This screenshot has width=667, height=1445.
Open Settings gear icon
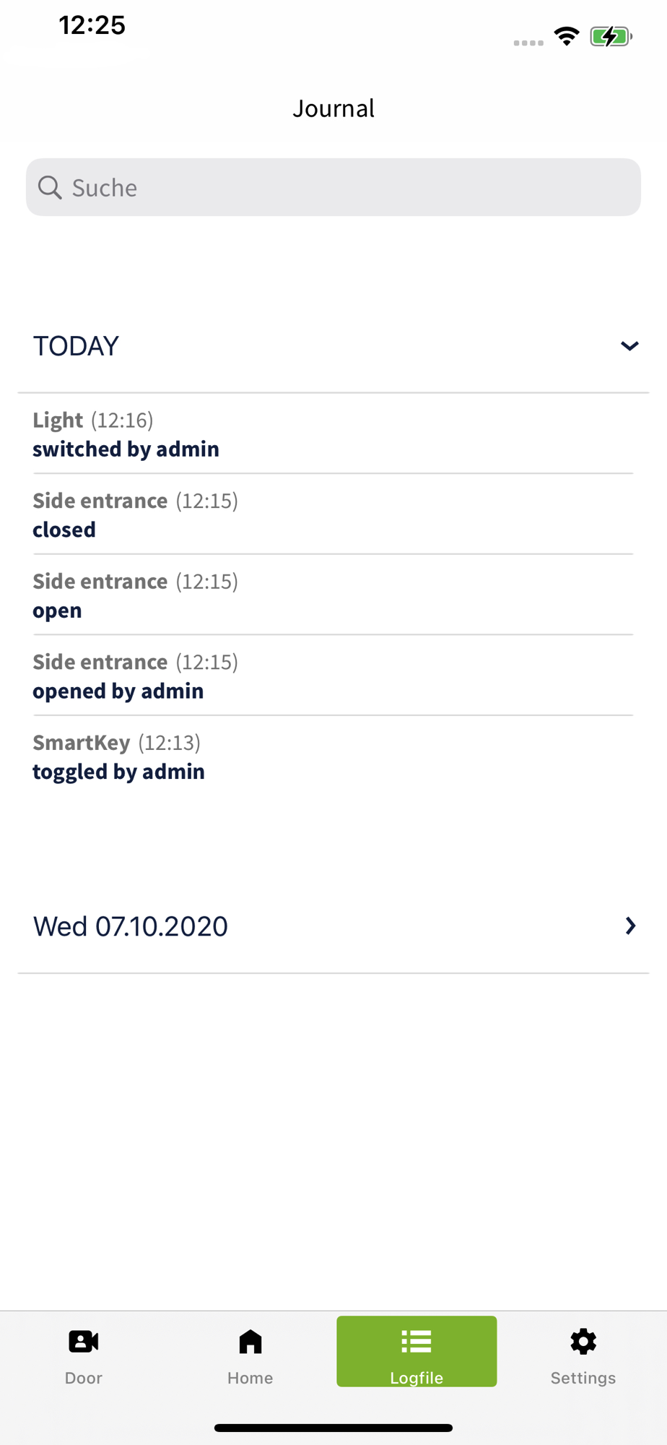(x=583, y=1342)
